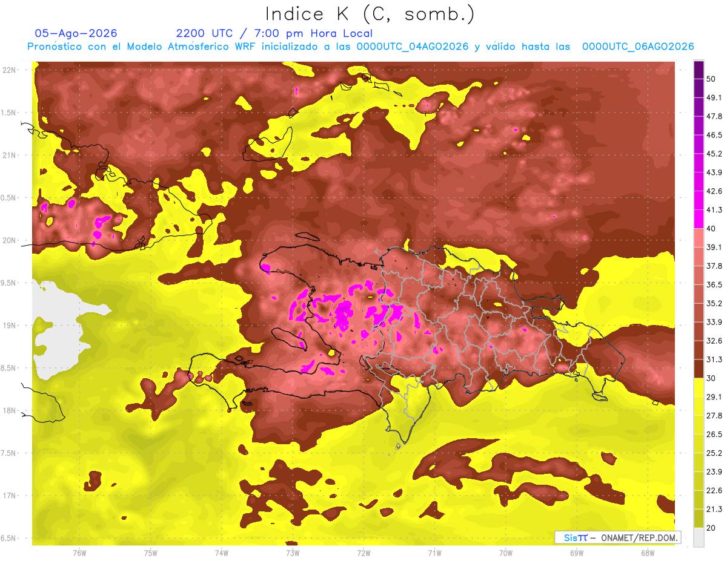Click the legend value '25.2'
This screenshot has height=561, width=727.
(x=714, y=453)
